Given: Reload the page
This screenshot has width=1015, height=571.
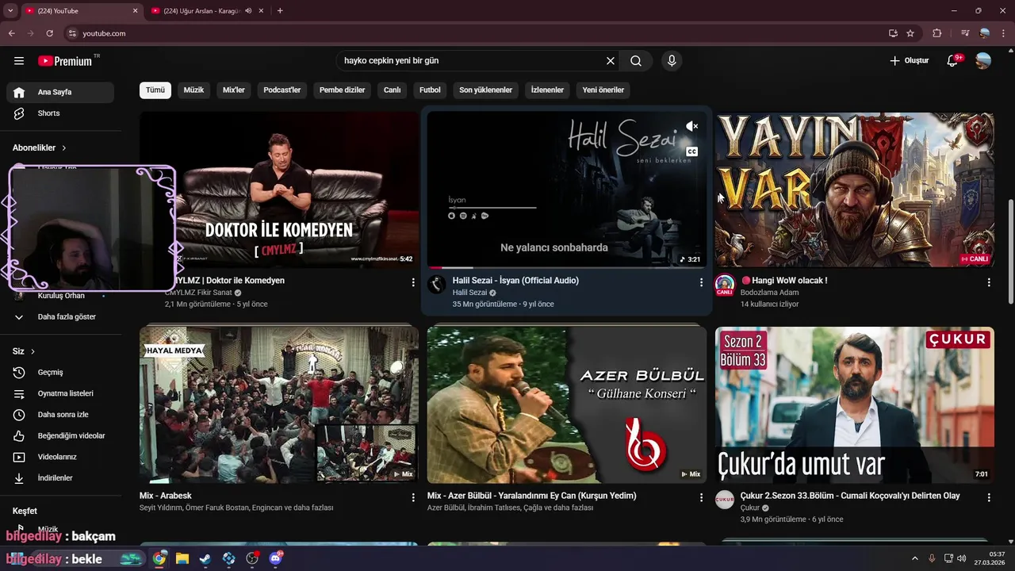Looking at the screenshot, I should 49,33.
